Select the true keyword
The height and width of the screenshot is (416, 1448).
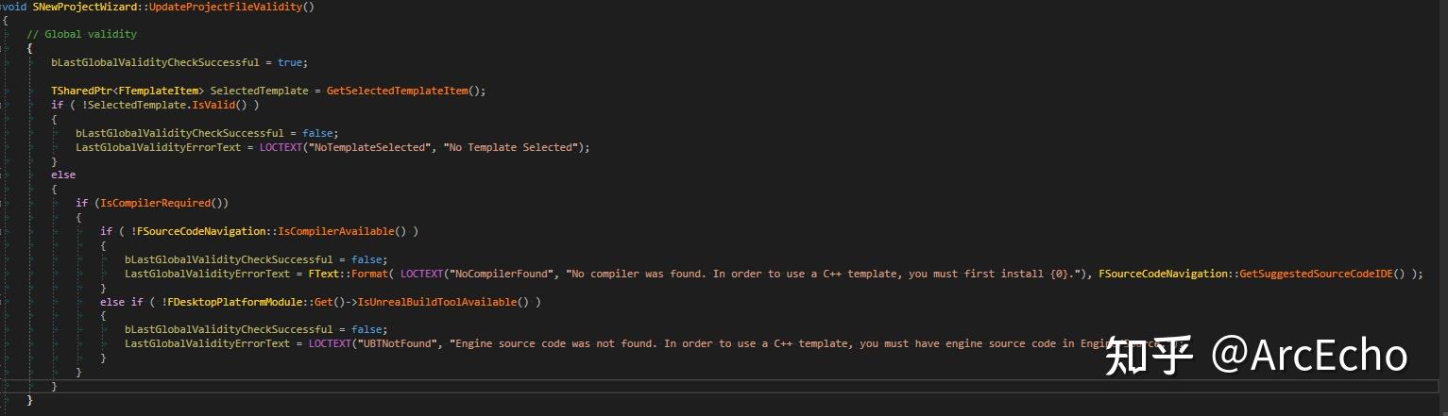[290, 62]
